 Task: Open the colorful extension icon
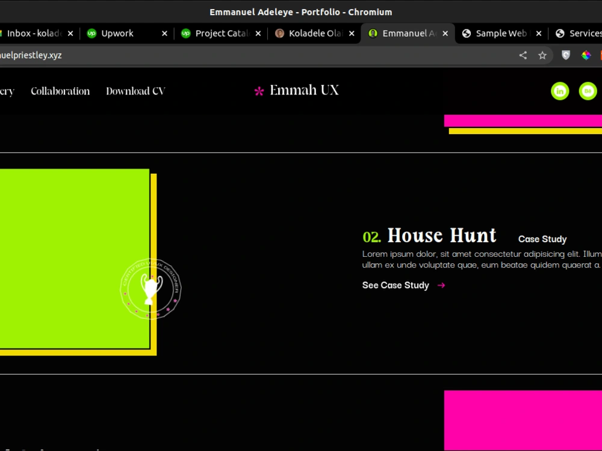(x=586, y=55)
